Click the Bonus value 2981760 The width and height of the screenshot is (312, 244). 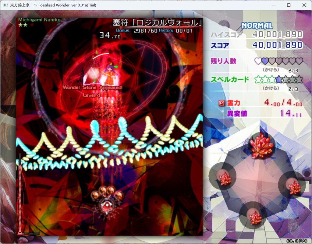(145, 31)
